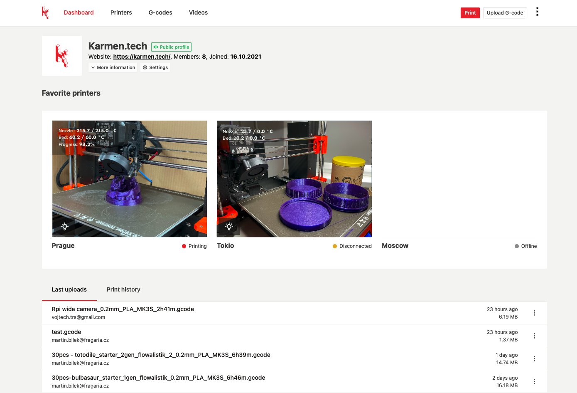Open the Prague printer camera view
The image size is (577, 393).
tap(129, 179)
